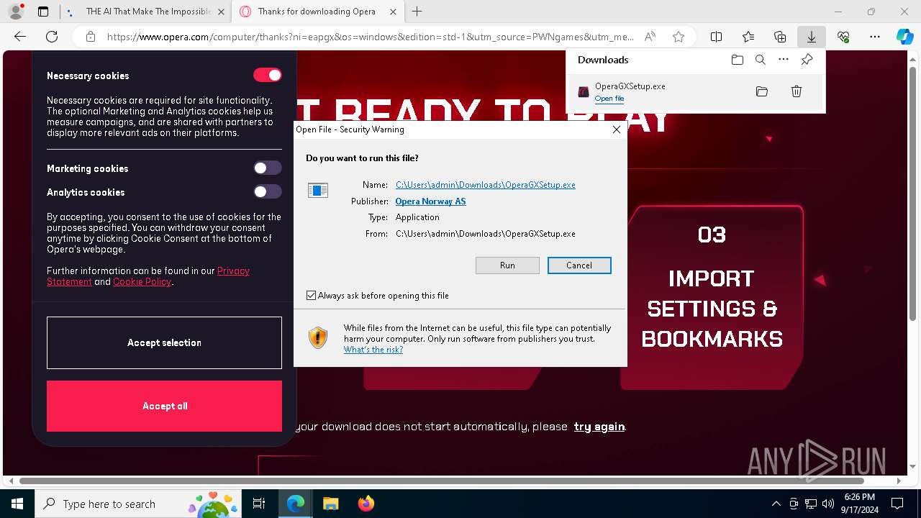921x518 pixels.
Task: Click What's the risk link
Action: coord(373,350)
